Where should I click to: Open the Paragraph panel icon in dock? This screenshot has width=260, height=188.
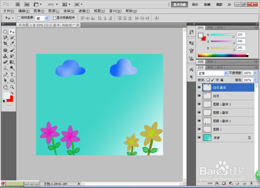click(x=191, y=77)
